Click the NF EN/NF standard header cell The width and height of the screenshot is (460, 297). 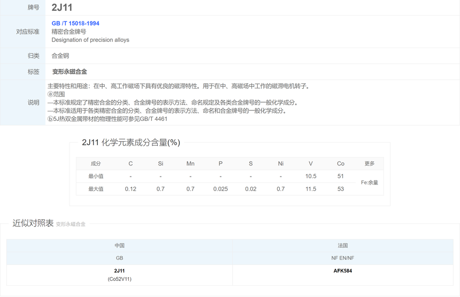click(x=343, y=258)
